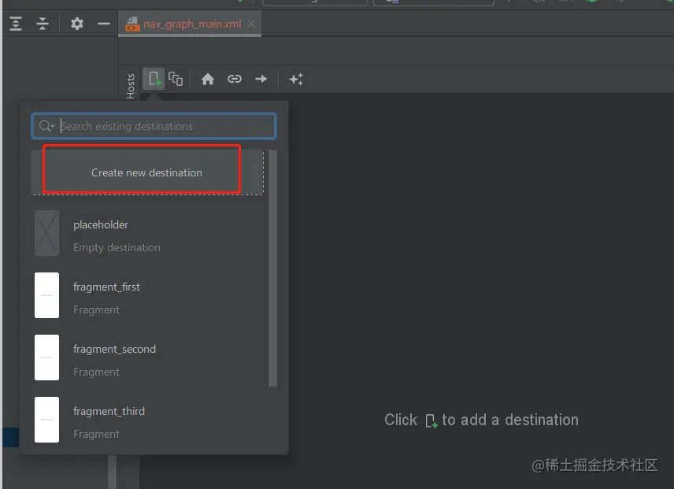The image size is (674, 489).
Task: Click the fragment_second thumbnail preview
Action: click(x=47, y=357)
